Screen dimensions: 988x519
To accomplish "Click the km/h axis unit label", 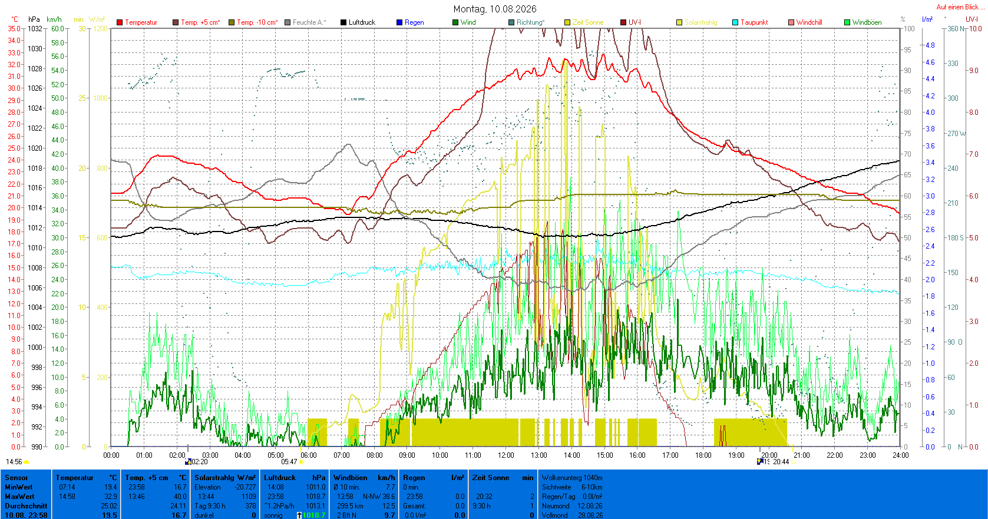I will 54,19.
